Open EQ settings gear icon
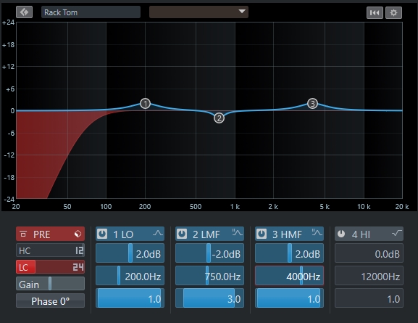The width and height of the screenshot is (418, 323). [393, 12]
